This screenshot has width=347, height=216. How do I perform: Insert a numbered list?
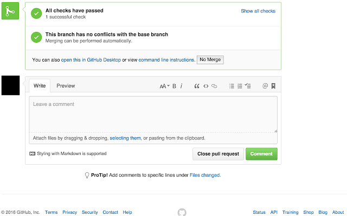(x=240, y=86)
